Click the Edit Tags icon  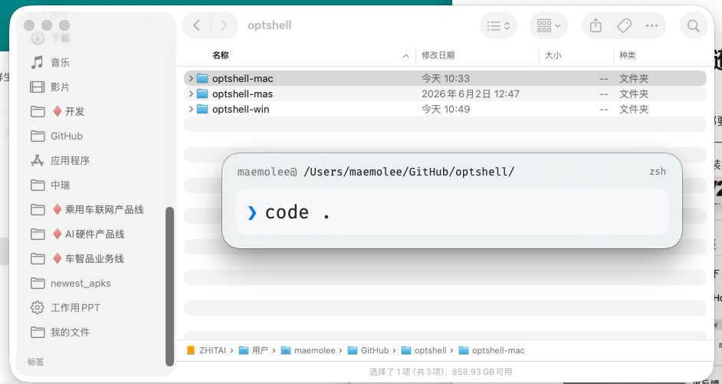coord(624,26)
